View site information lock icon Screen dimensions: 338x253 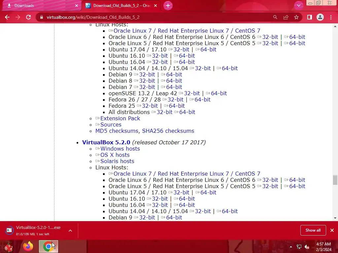pos(42,17)
